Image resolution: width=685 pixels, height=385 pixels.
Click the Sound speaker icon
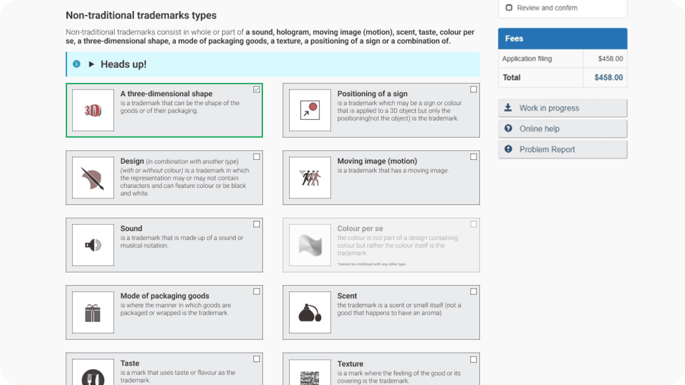tap(93, 245)
